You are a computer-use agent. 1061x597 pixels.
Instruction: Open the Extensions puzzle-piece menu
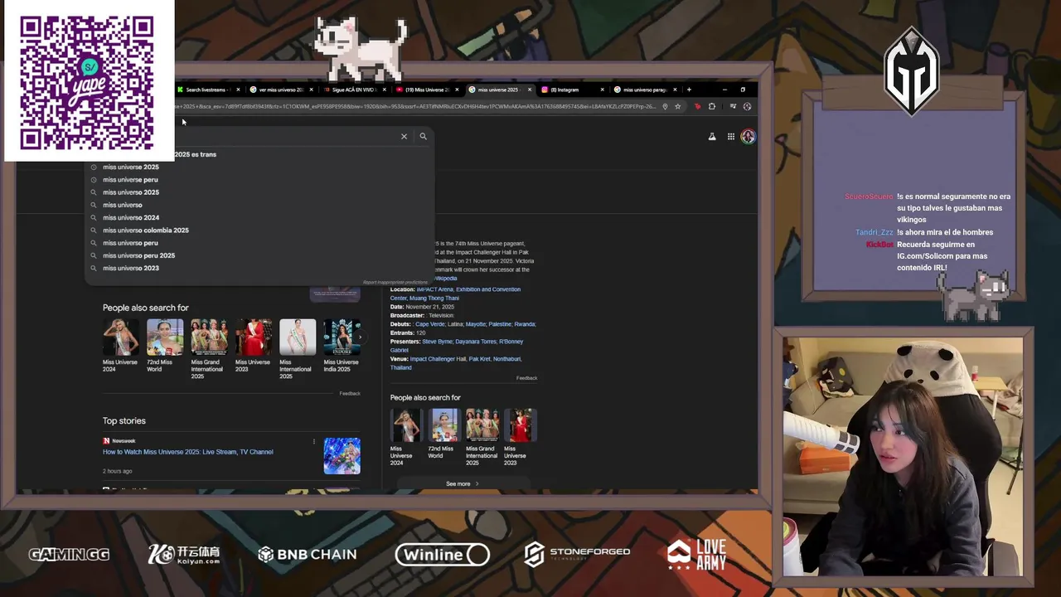point(711,106)
